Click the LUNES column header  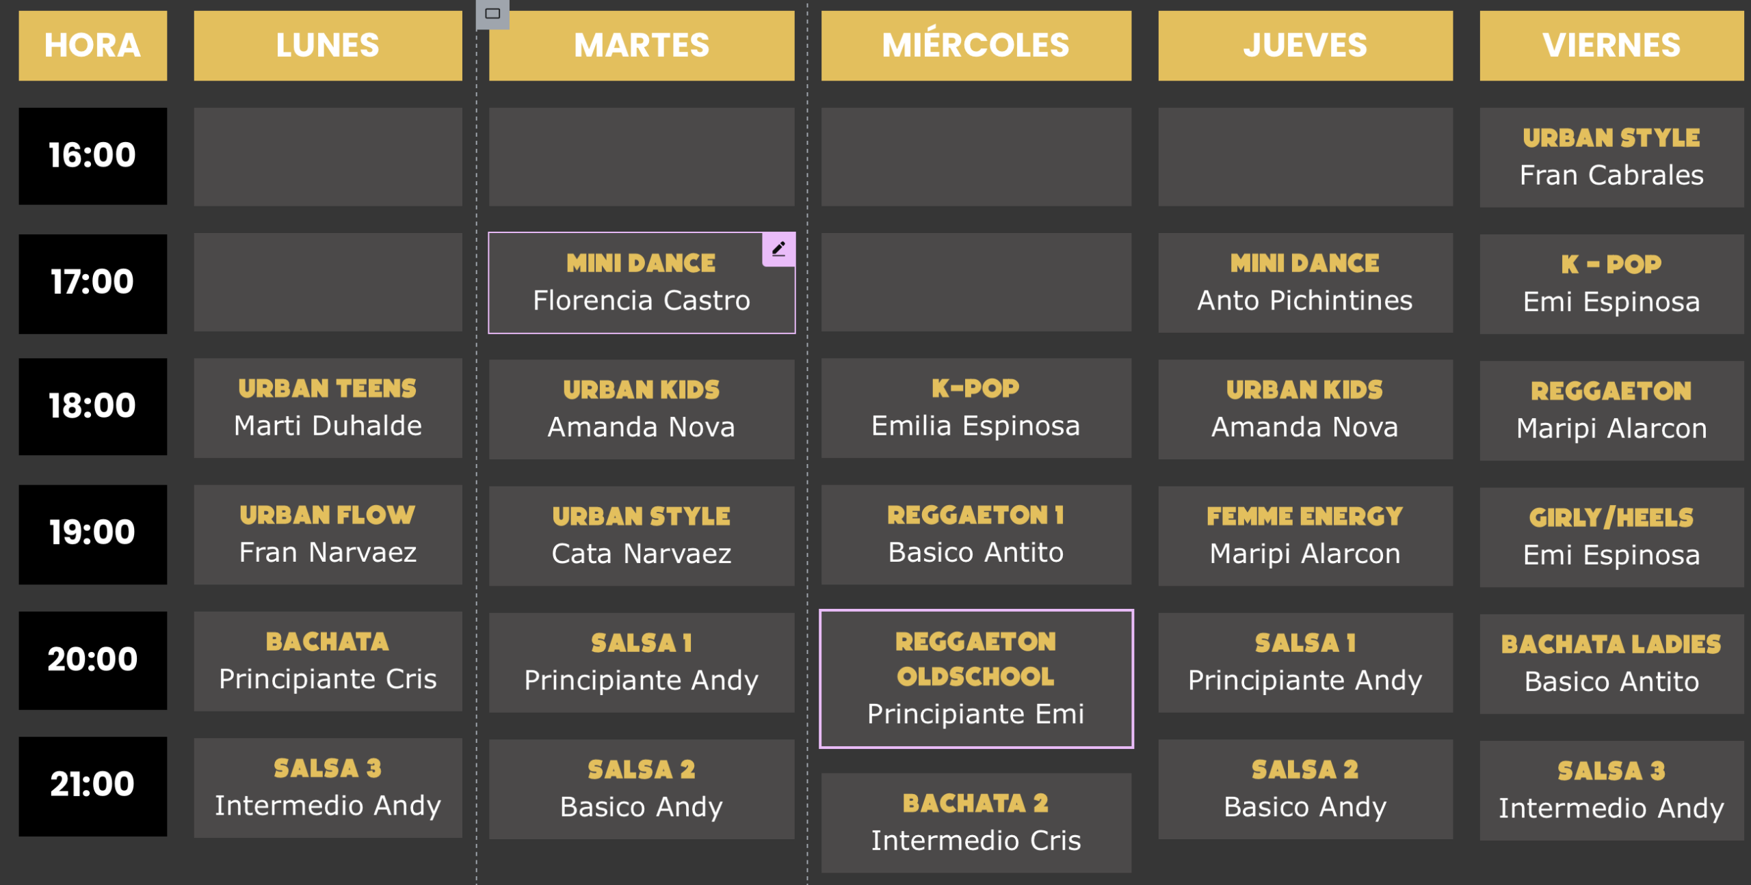(x=328, y=46)
